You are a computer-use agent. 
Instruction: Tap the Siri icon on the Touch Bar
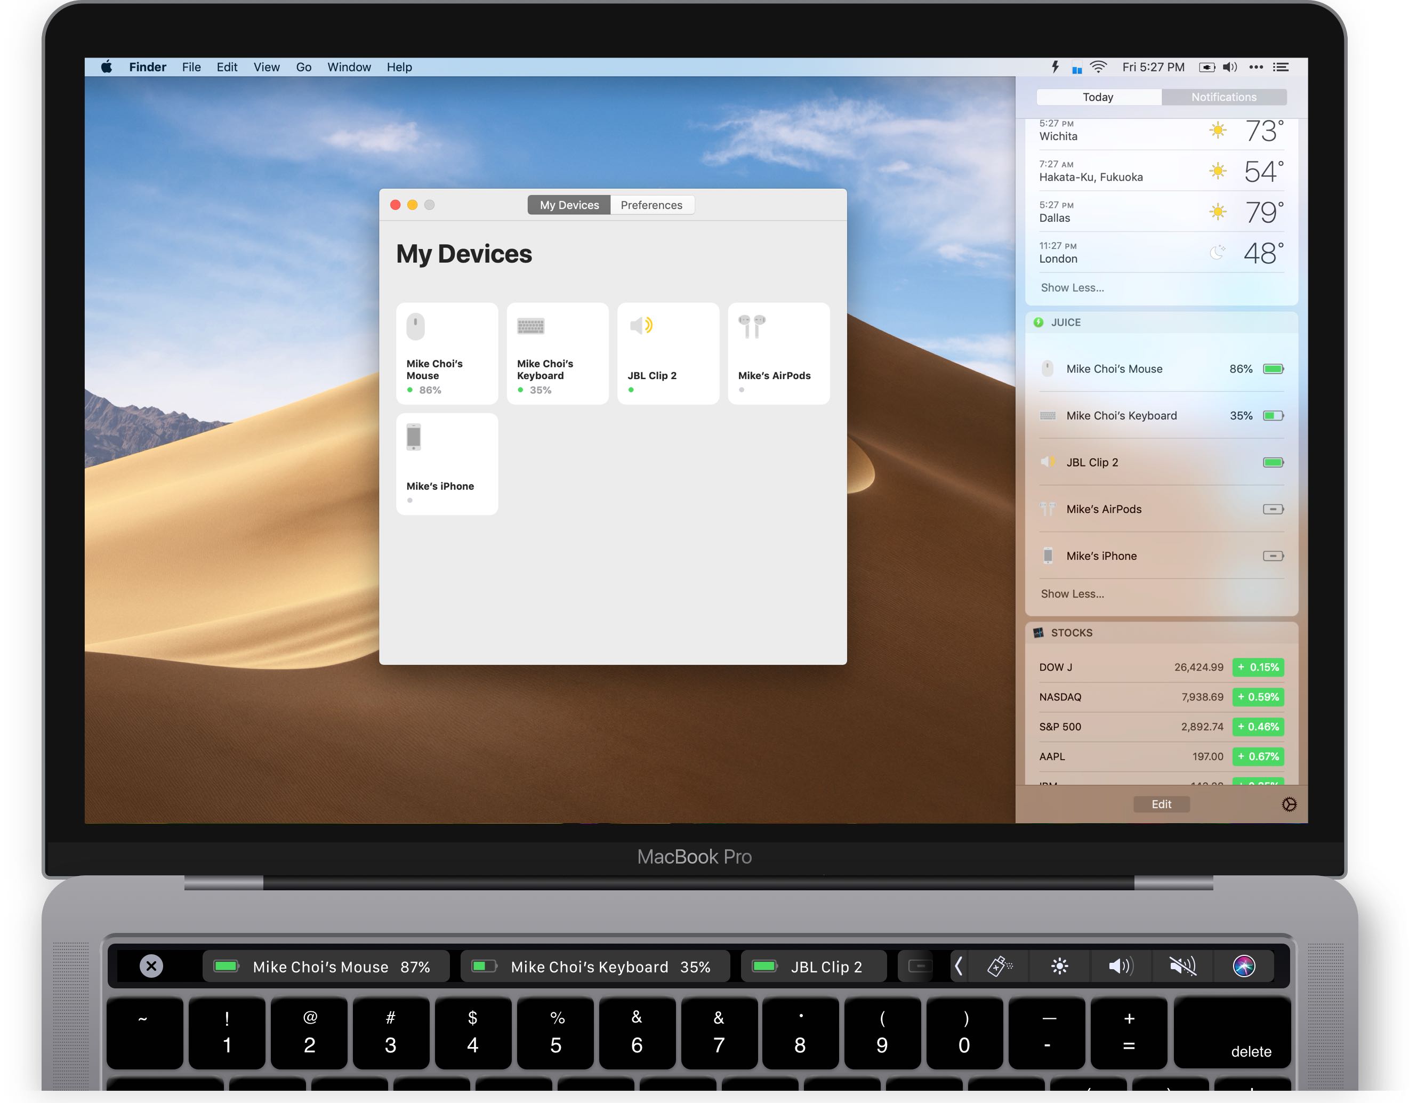(x=1244, y=966)
